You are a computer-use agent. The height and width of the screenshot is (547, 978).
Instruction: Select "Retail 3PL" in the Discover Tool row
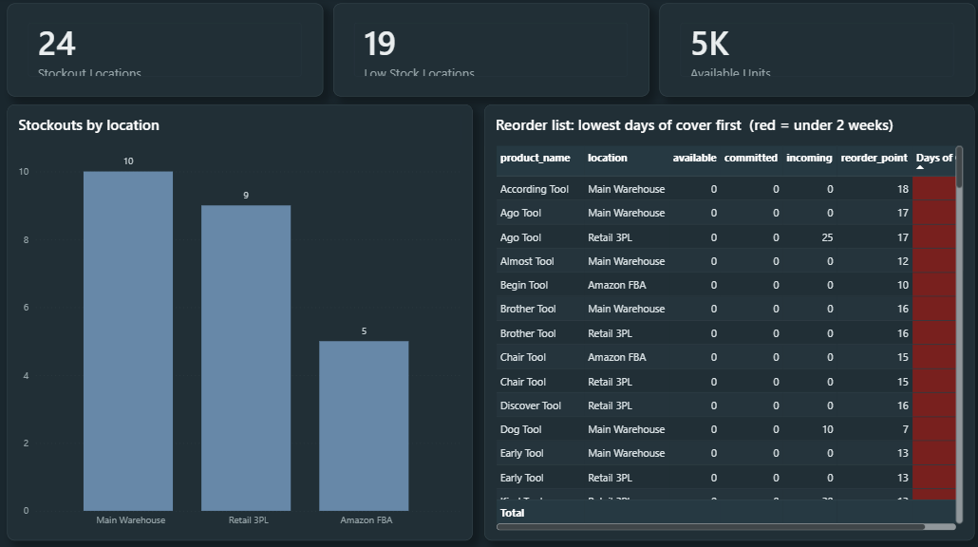(610, 406)
